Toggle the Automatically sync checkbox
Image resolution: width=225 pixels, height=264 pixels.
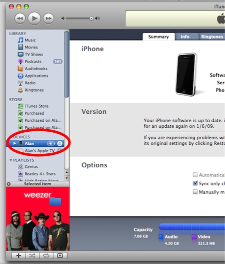[x=195, y=175]
